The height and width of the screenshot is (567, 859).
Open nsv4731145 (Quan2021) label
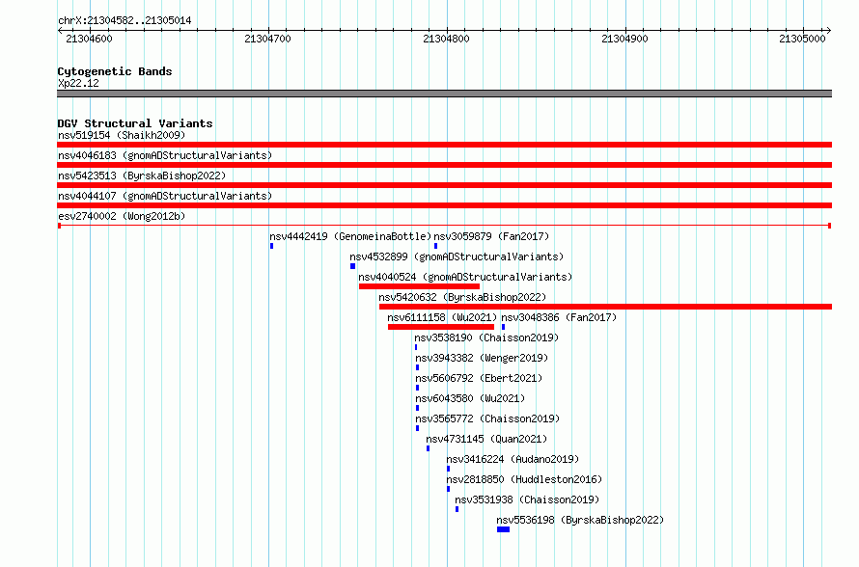pyautogui.click(x=486, y=439)
